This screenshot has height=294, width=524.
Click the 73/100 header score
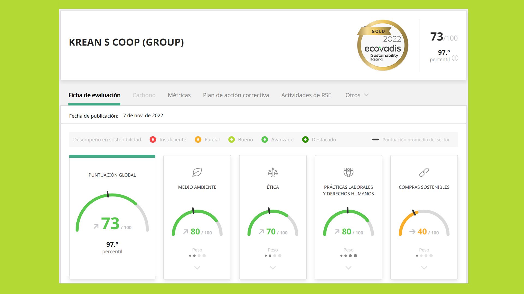(444, 37)
